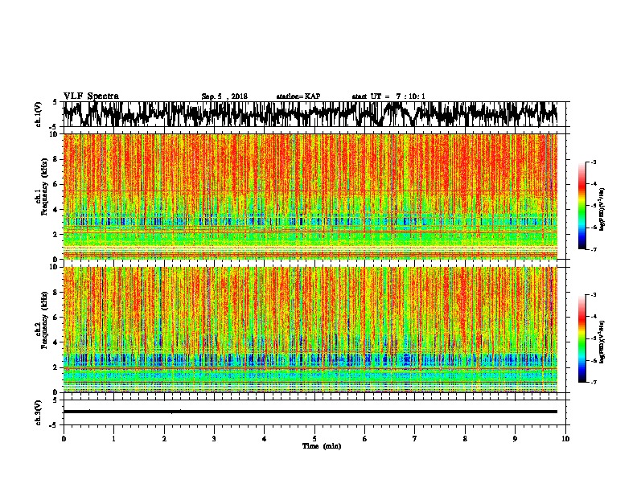Click the time axis tick label '0'

[64, 439]
